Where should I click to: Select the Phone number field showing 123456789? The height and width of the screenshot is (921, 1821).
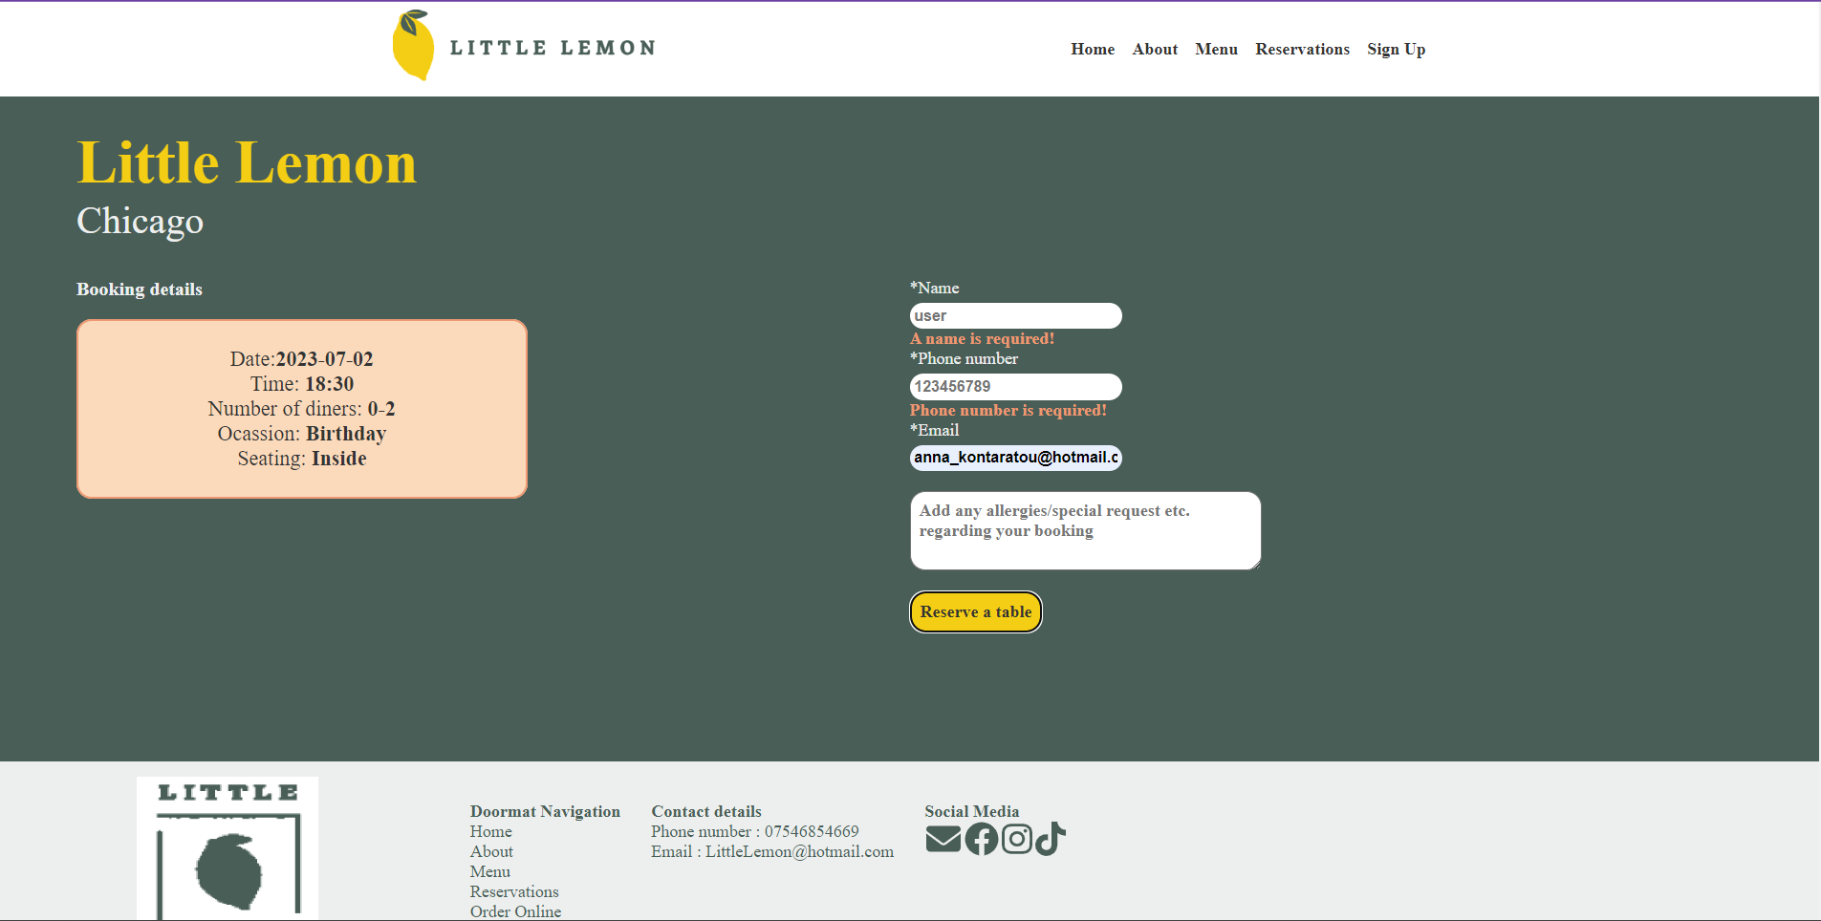(1015, 387)
